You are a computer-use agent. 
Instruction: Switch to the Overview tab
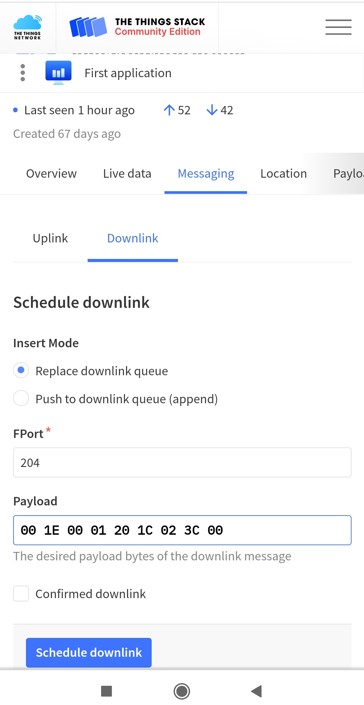52,174
